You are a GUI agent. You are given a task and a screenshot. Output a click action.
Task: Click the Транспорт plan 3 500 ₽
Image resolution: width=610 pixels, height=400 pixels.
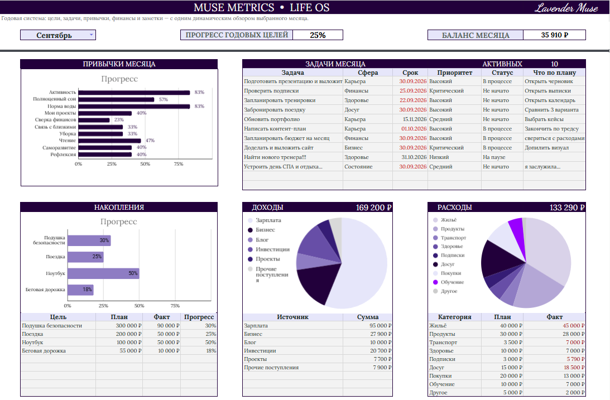[502, 343]
